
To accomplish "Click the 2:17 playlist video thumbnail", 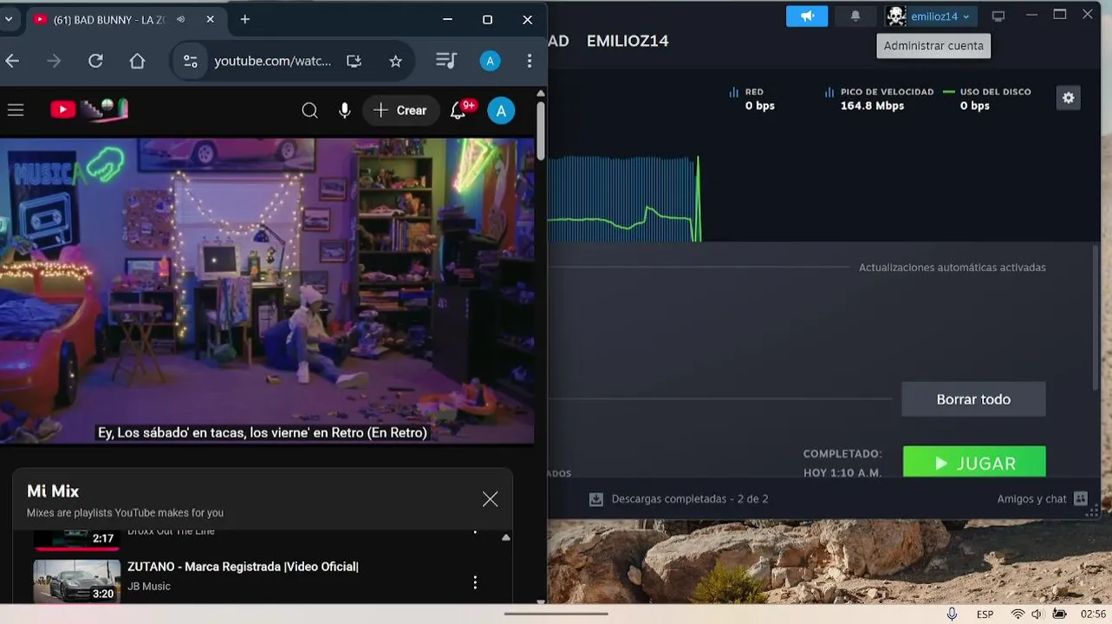I will pos(77,539).
